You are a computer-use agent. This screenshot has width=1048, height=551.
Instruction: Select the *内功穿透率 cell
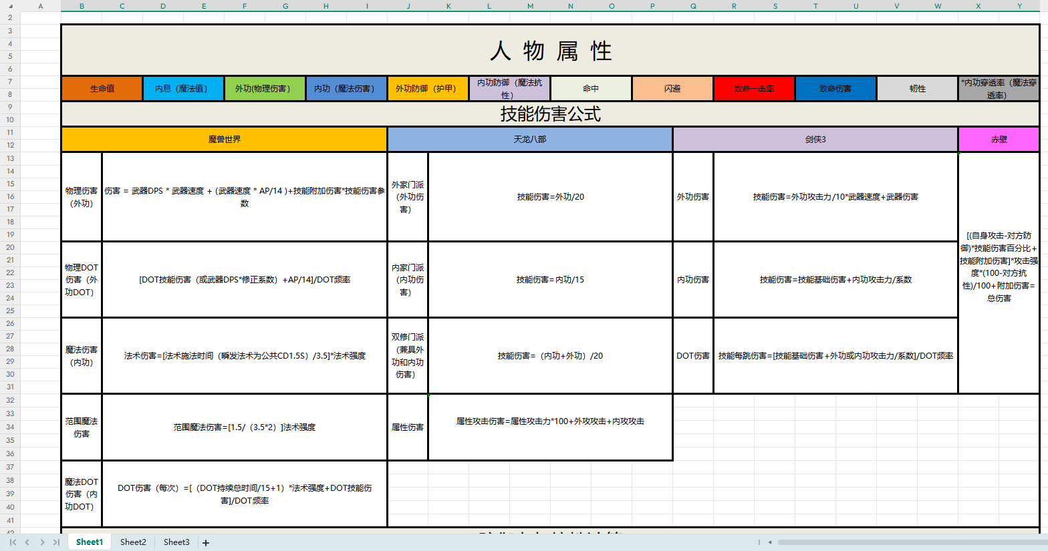click(x=999, y=88)
